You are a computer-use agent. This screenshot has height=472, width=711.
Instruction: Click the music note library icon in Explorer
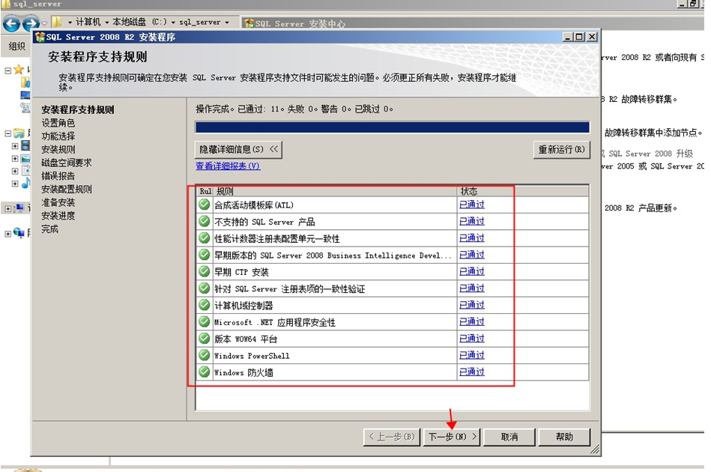click(x=25, y=183)
